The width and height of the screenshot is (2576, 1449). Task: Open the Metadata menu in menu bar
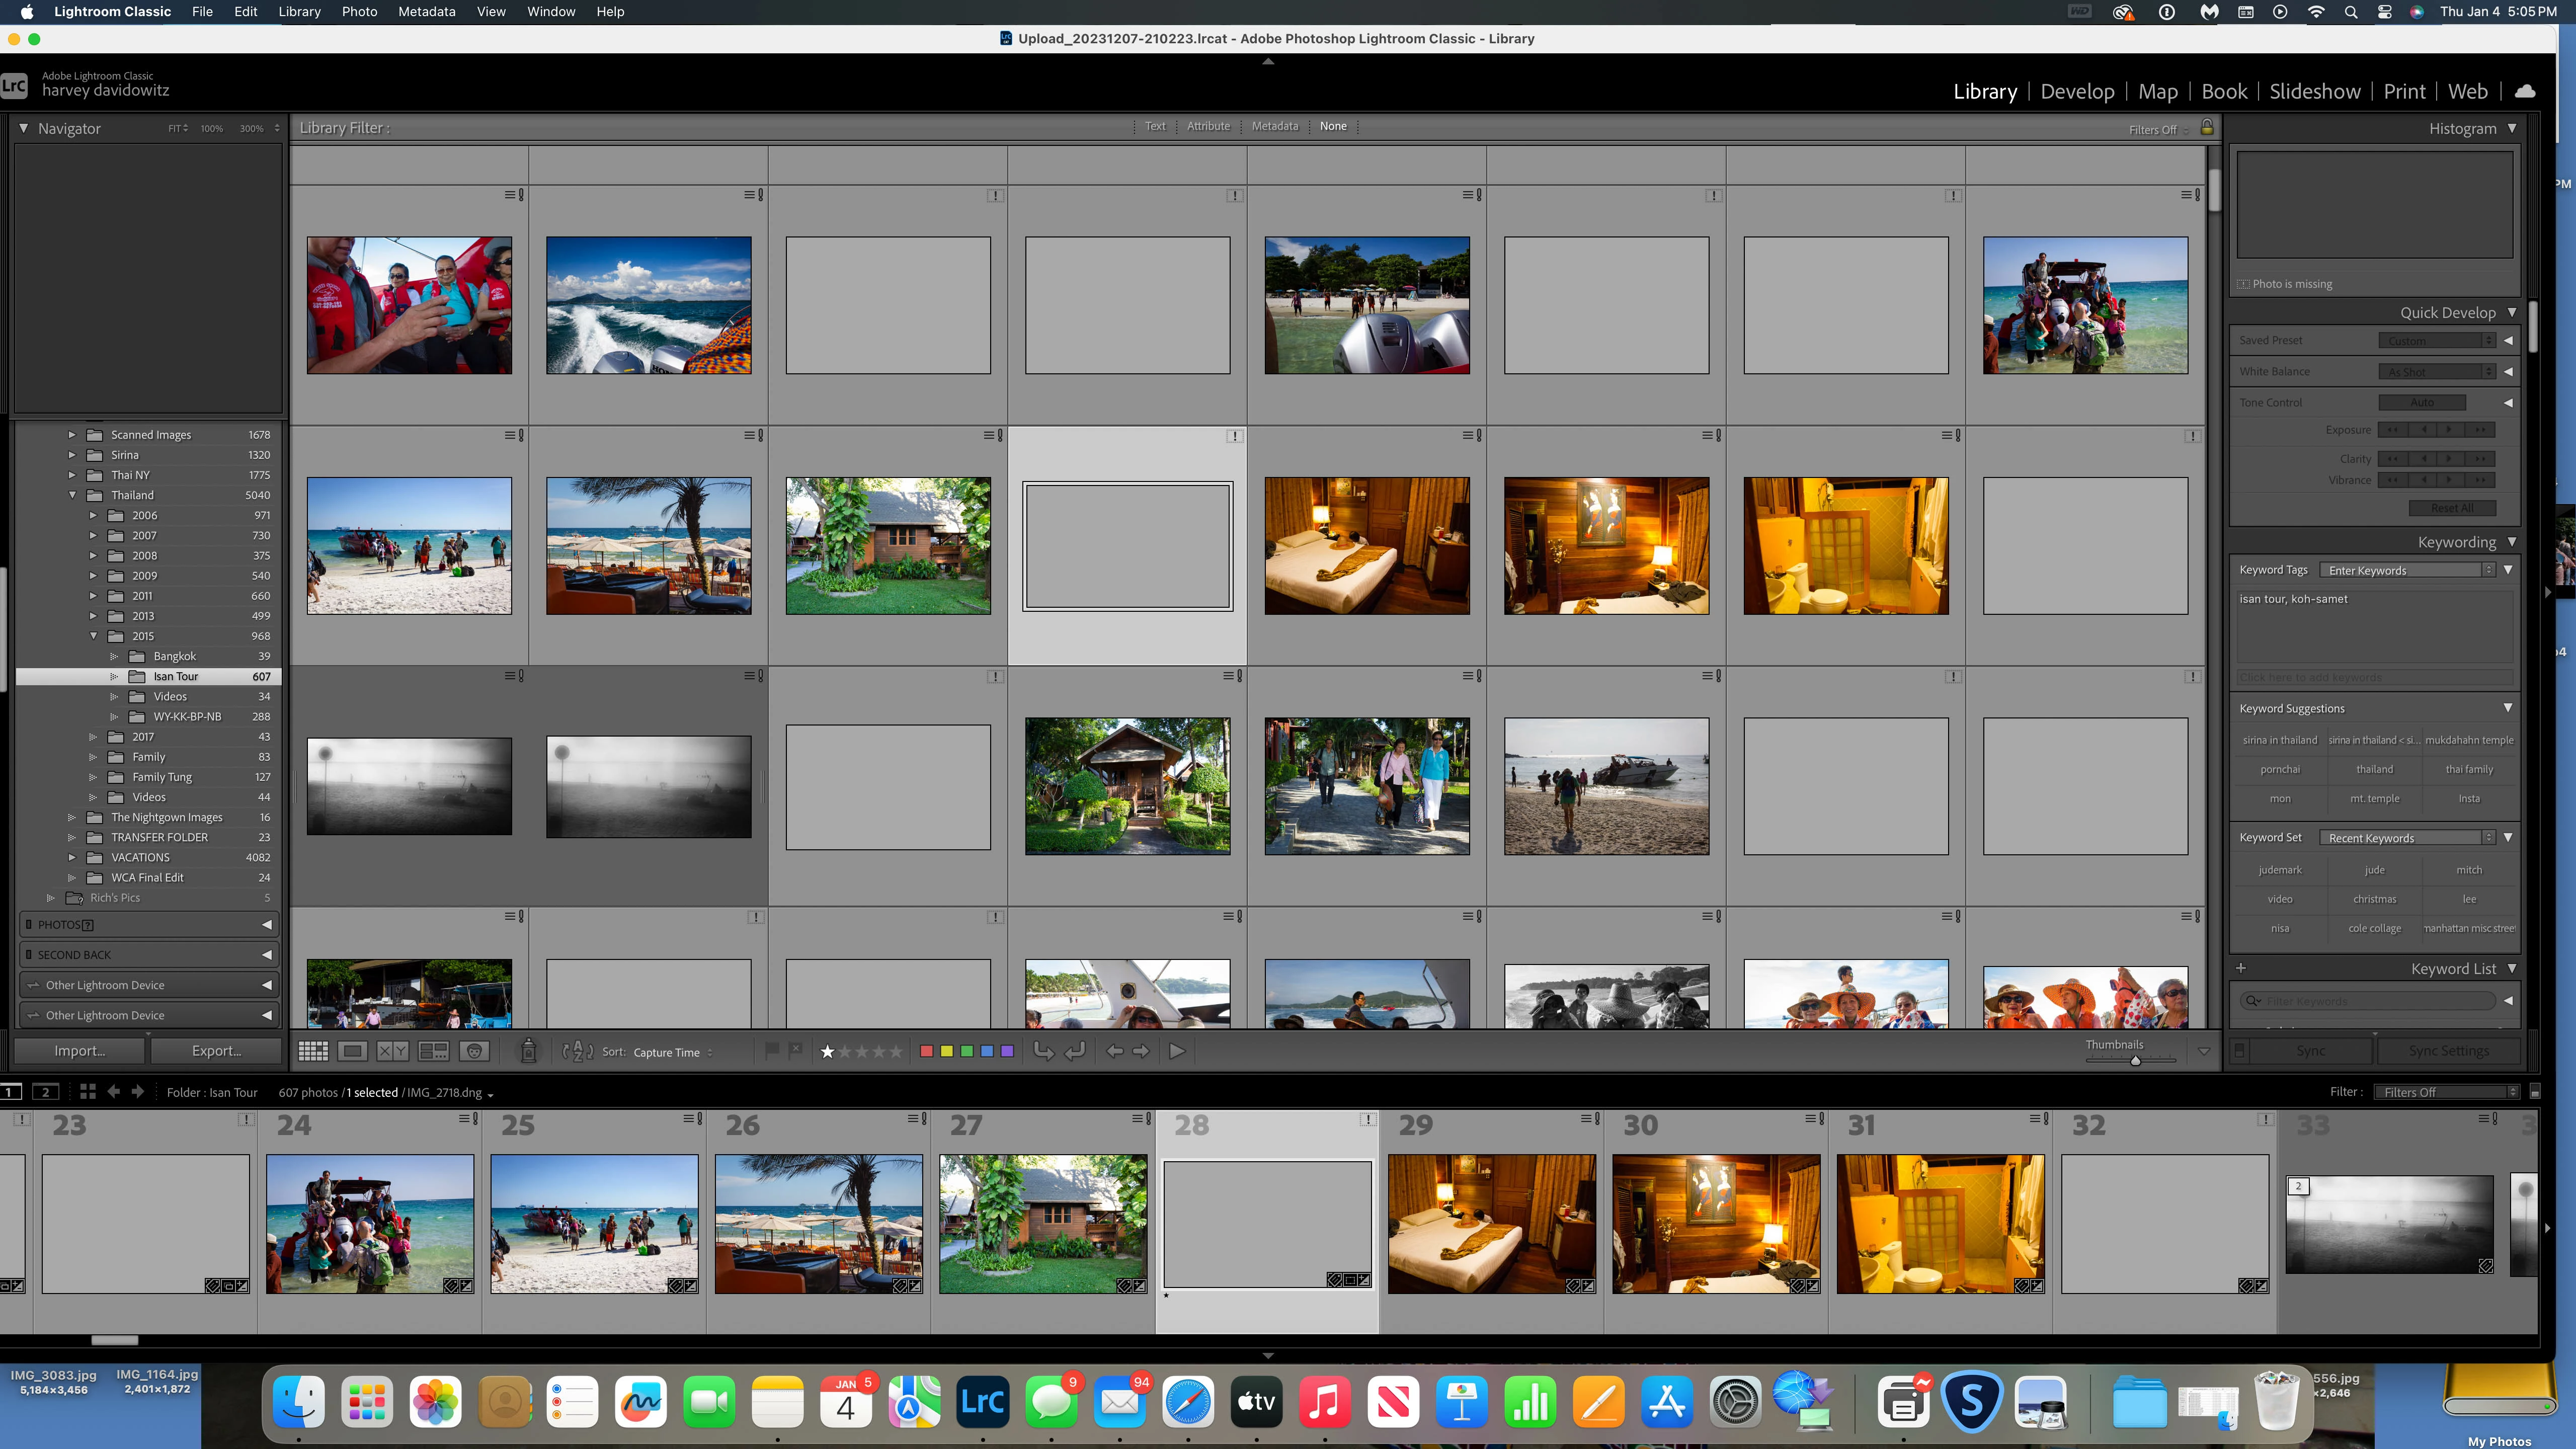426,11
